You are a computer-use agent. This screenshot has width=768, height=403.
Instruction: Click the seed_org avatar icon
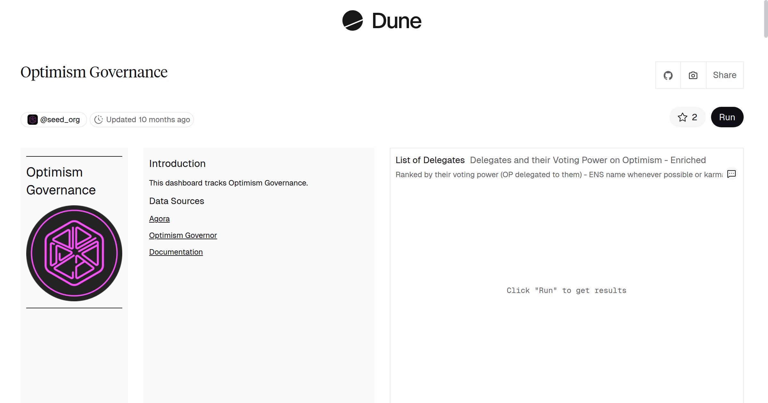point(33,120)
